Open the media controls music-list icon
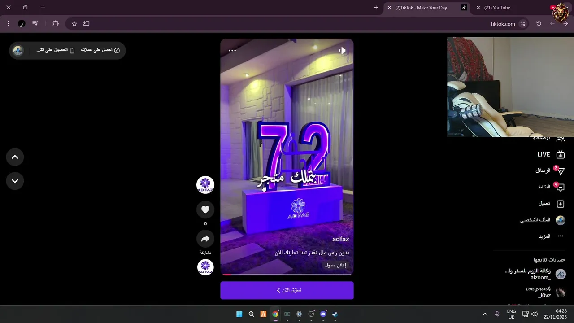The width and height of the screenshot is (574, 323). click(x=35, y=24)
